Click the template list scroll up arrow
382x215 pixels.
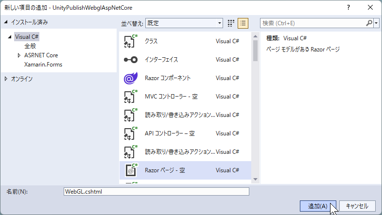255,36
